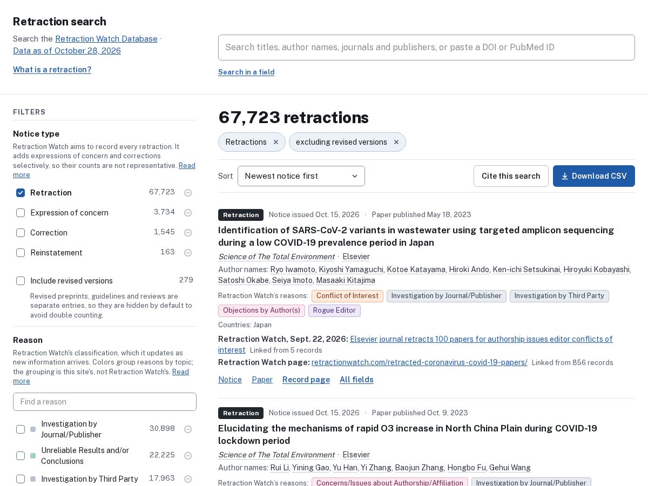Screen dimensions: 648x486
Task: Click Cite this search button
Action: coord(511,176)
